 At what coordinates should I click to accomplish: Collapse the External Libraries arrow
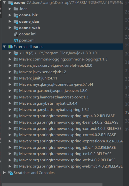click(4, 47)
